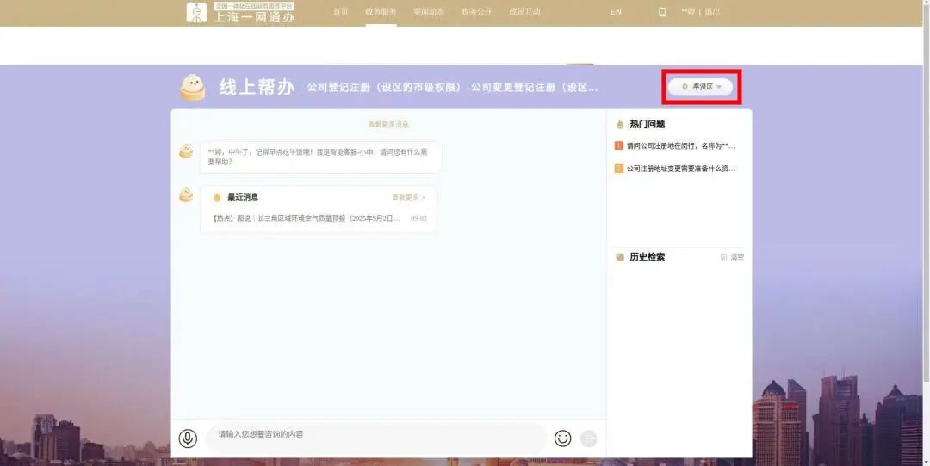Click the microphone voice input icon

coord(188,438)
